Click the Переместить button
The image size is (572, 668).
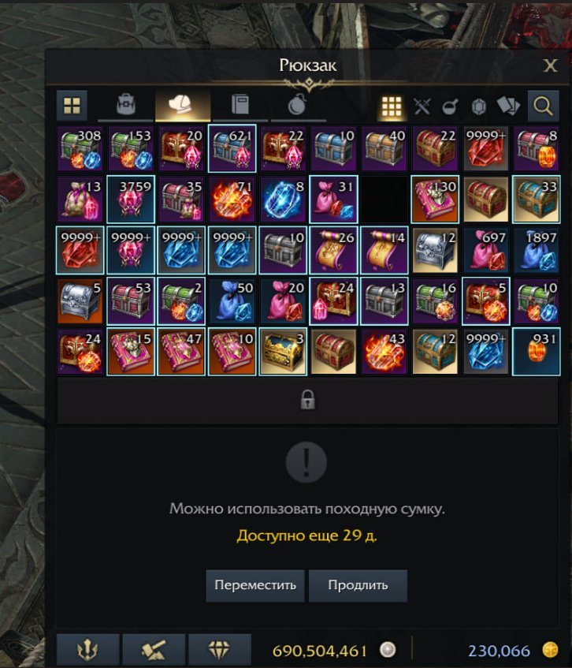point(255,585)
